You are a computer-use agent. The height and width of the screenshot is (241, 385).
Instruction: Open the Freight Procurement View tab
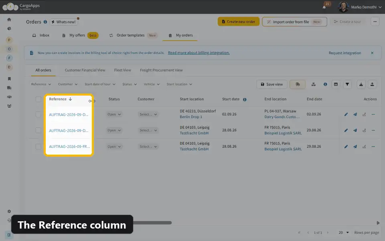pos(161,70)
